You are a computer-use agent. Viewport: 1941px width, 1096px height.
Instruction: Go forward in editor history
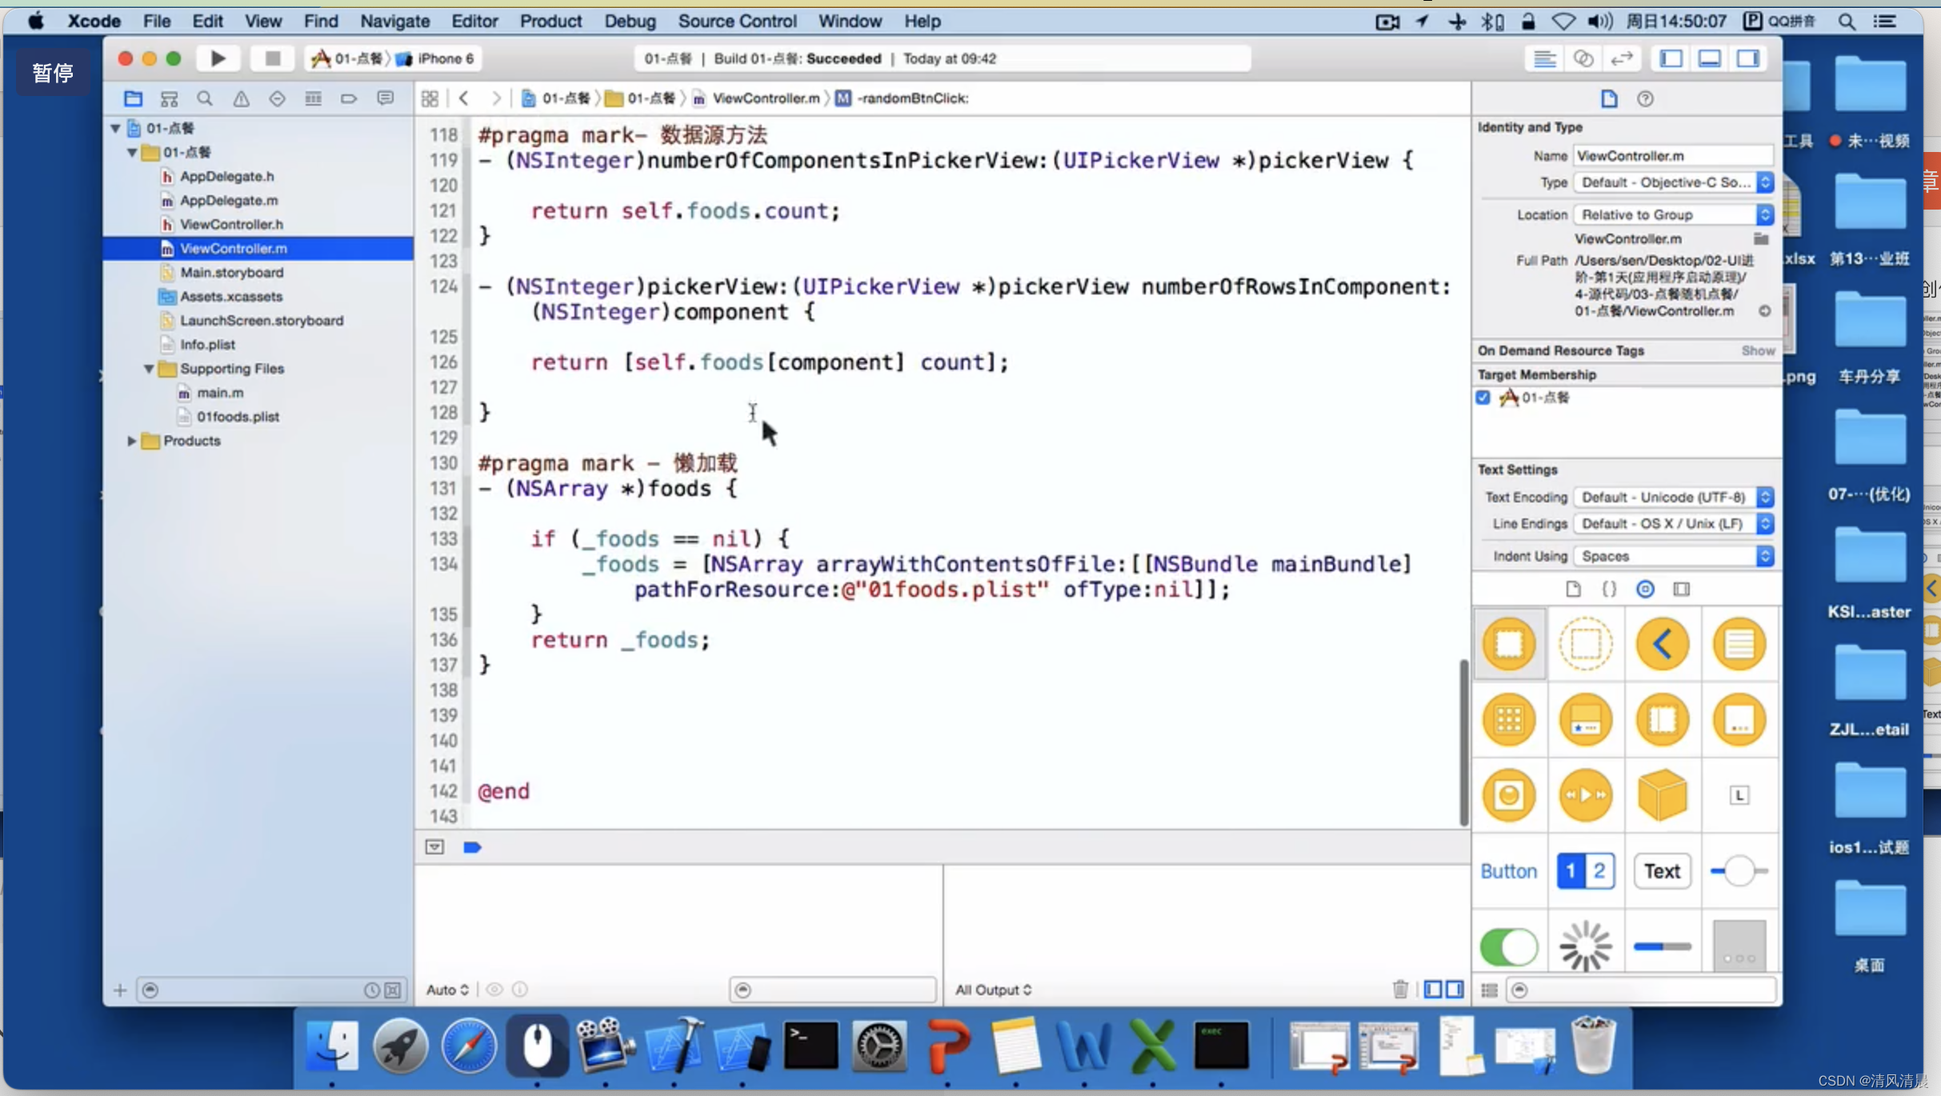[x=496, y=98]
